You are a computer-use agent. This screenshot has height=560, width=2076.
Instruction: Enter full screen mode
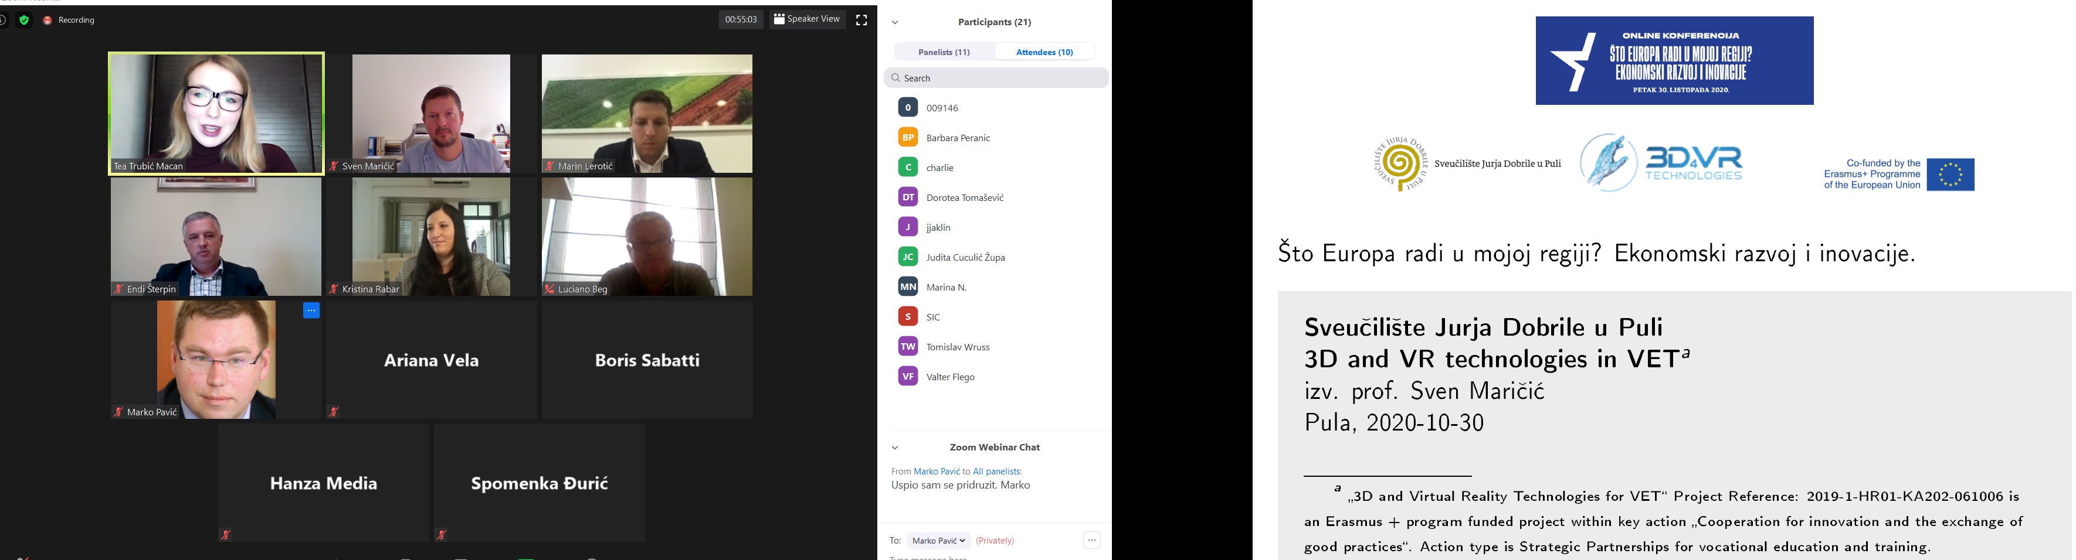click(x=861, y=20)
